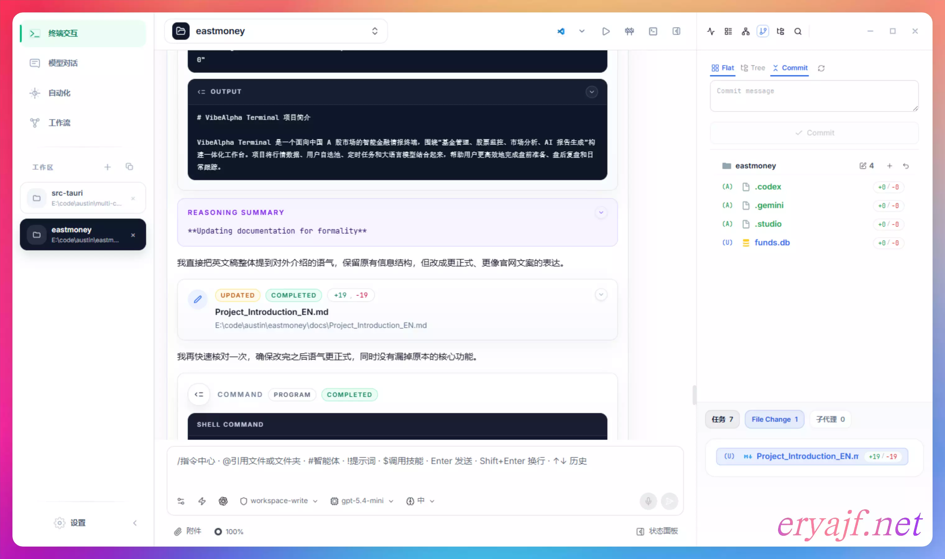
Task: Open the File Change 1 tab
Action: 775,419
